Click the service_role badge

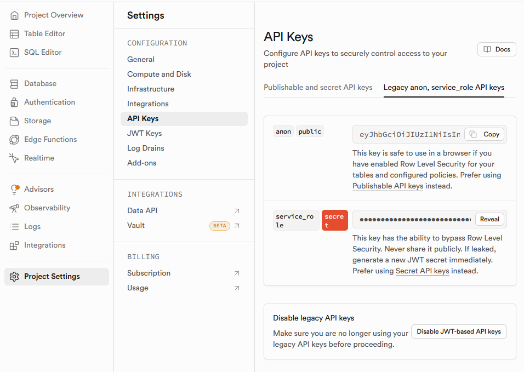point(296,220)
